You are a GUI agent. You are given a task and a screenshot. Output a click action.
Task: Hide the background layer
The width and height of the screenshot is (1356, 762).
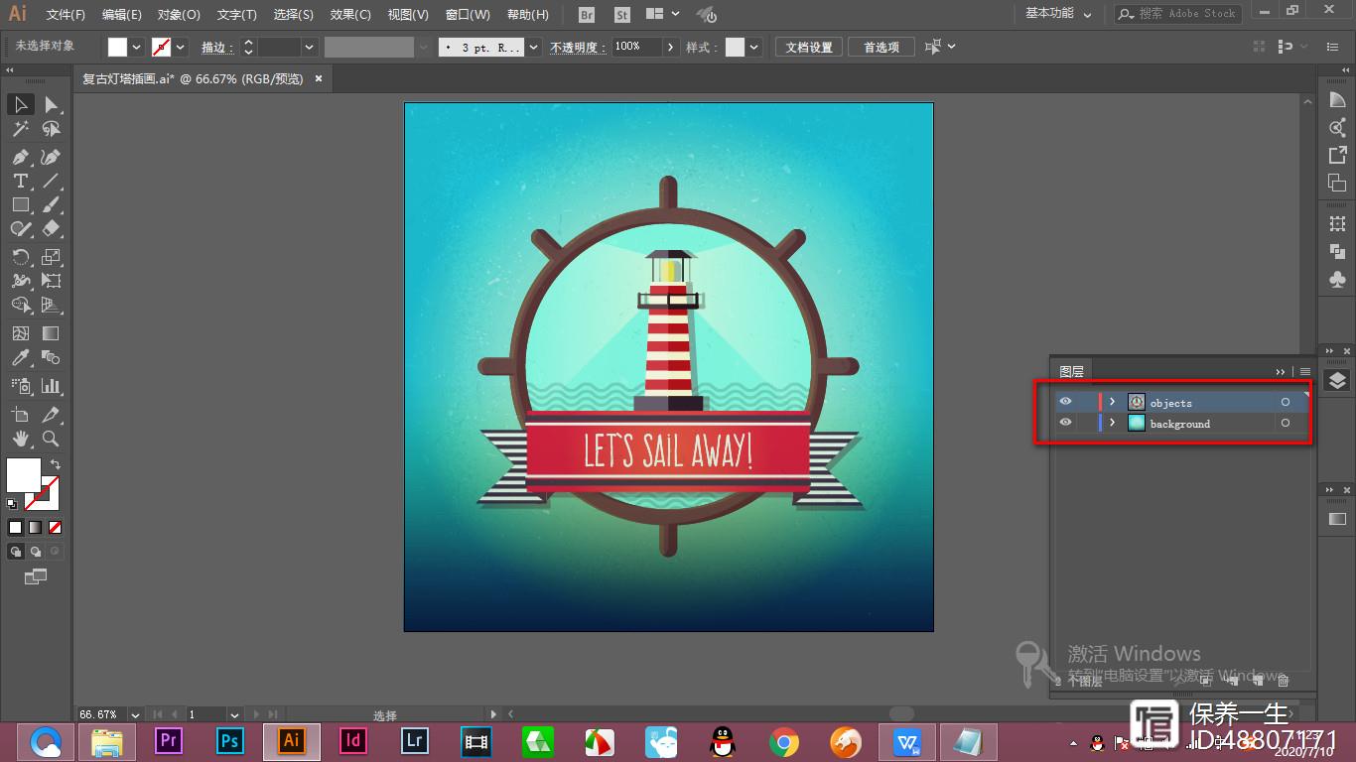coord(1065,423)
